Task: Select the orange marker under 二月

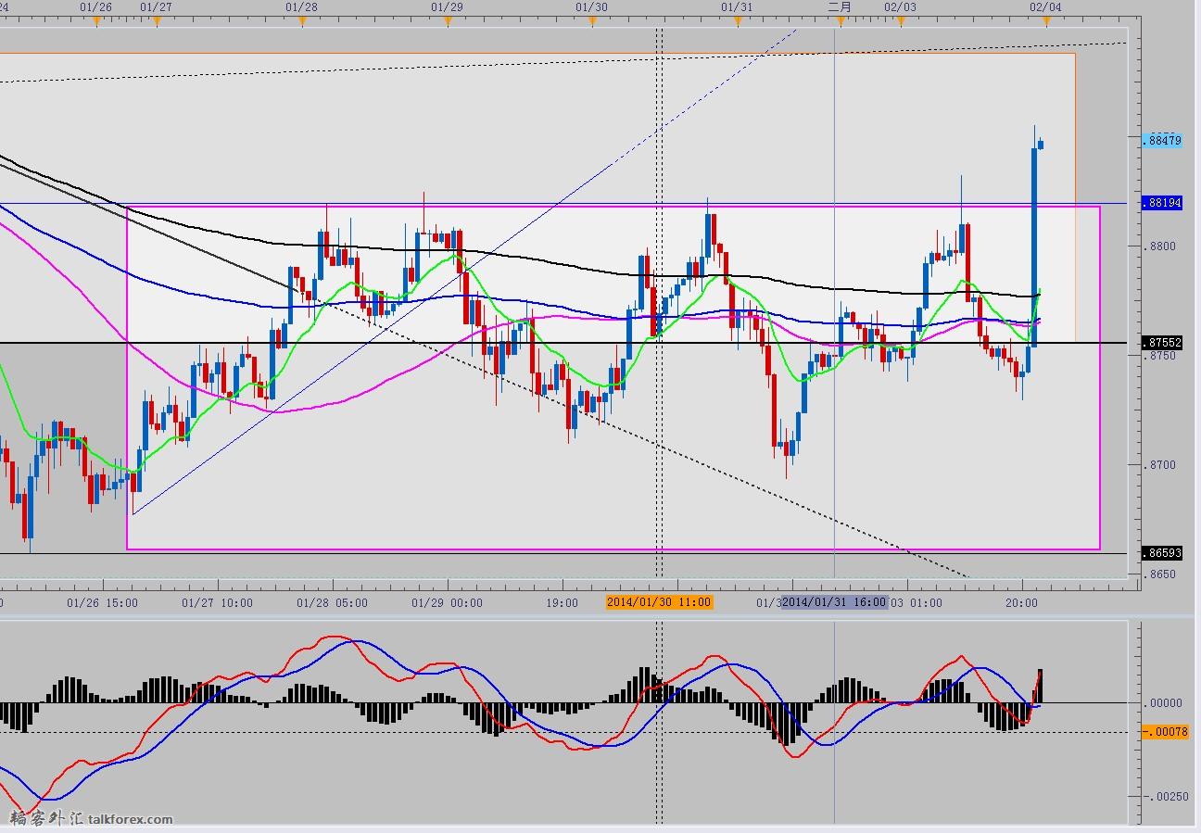Action: [x=841, y=22]
